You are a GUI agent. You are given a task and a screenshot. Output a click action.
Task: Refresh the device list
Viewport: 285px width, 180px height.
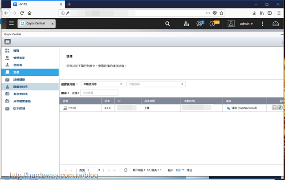(126, 170)
